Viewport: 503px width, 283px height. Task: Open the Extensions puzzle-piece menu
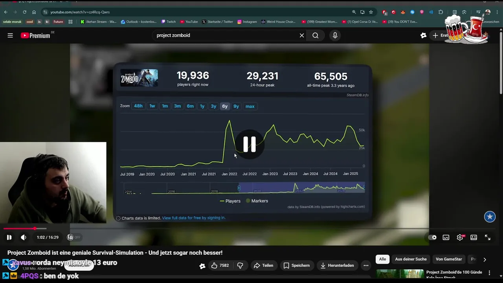coord(441,12)
